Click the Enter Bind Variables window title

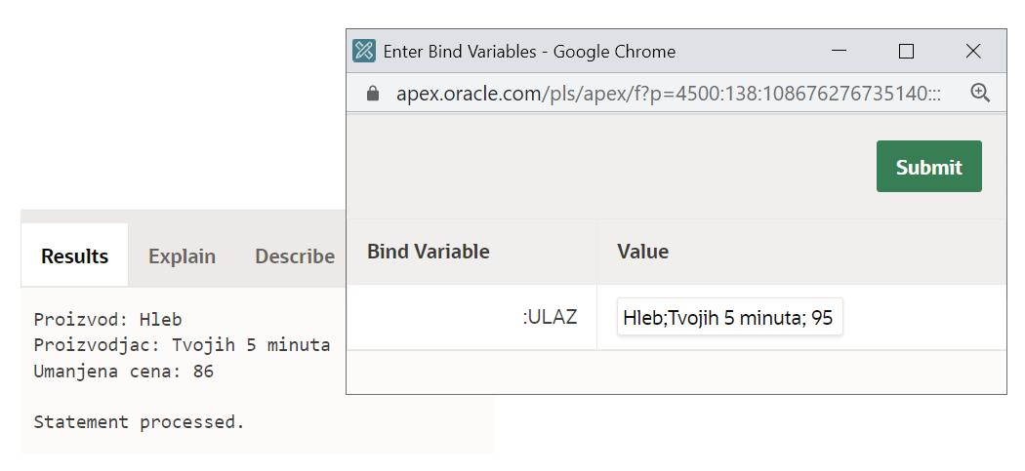point(529,52)
